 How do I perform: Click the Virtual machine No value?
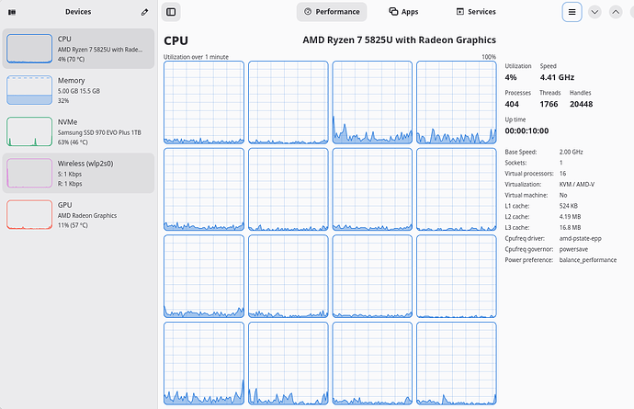563,195
